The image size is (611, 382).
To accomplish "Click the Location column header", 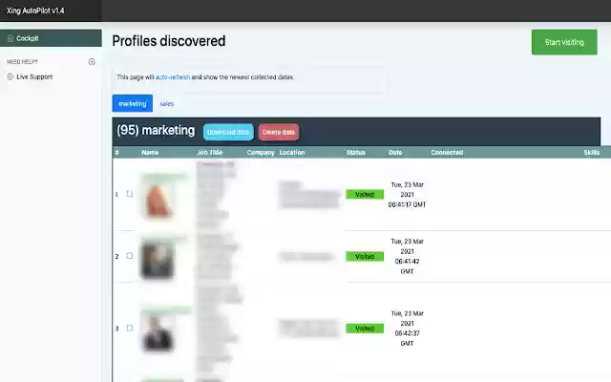I will (292, 153).
